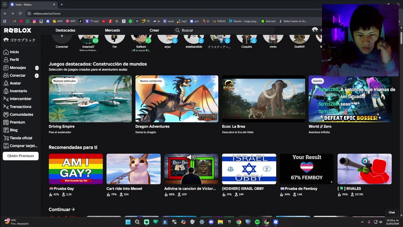Open the Destacadas tab
This screenshot has height=227, width=403.
pyautogui.click(x=65, y=30)
